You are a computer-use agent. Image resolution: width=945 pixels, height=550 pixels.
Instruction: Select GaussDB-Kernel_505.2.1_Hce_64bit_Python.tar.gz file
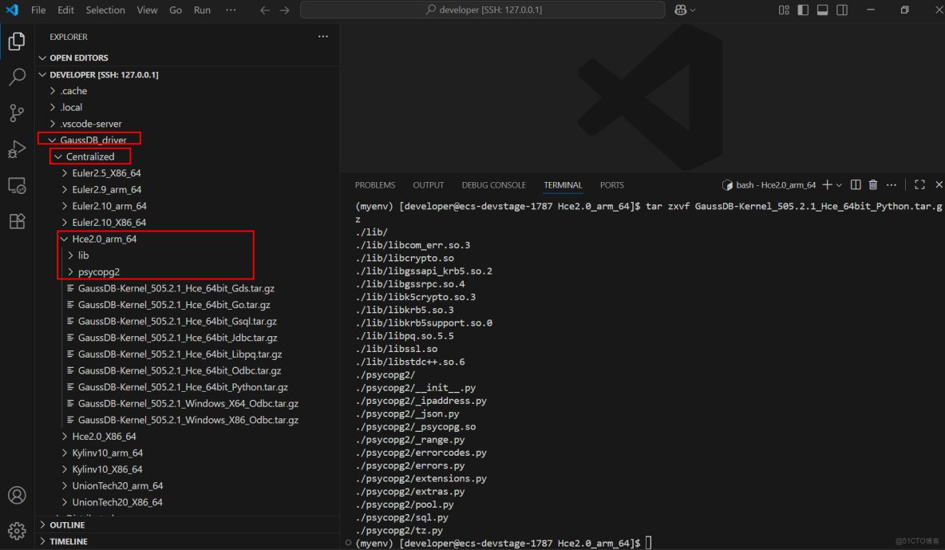pos(183,387)
